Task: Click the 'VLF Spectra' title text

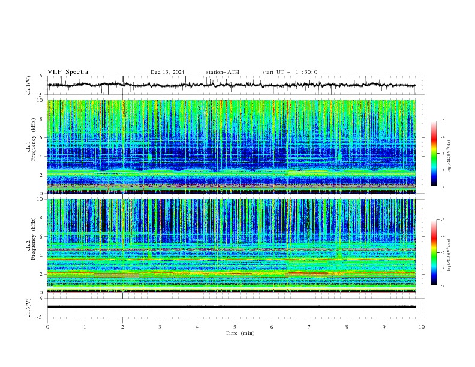Action: coord(68,72)
